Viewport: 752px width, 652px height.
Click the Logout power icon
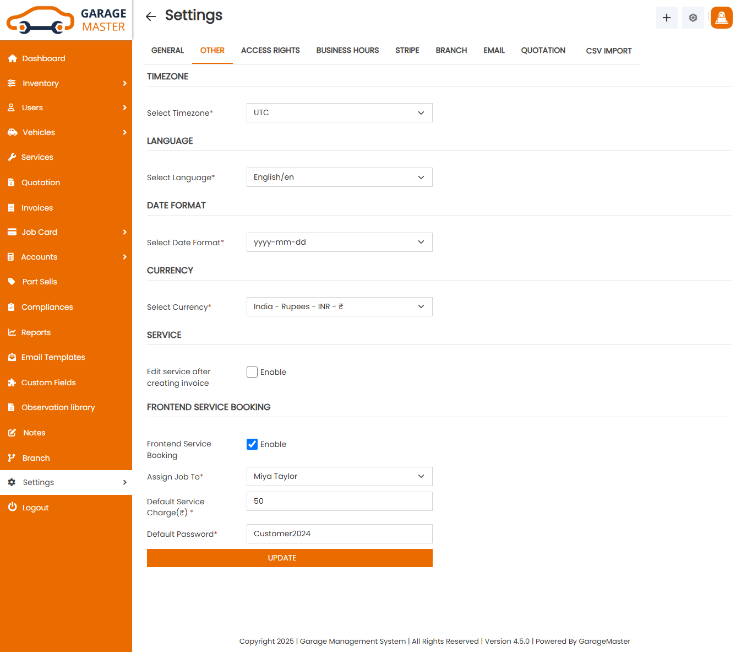[x=12, y=507]
